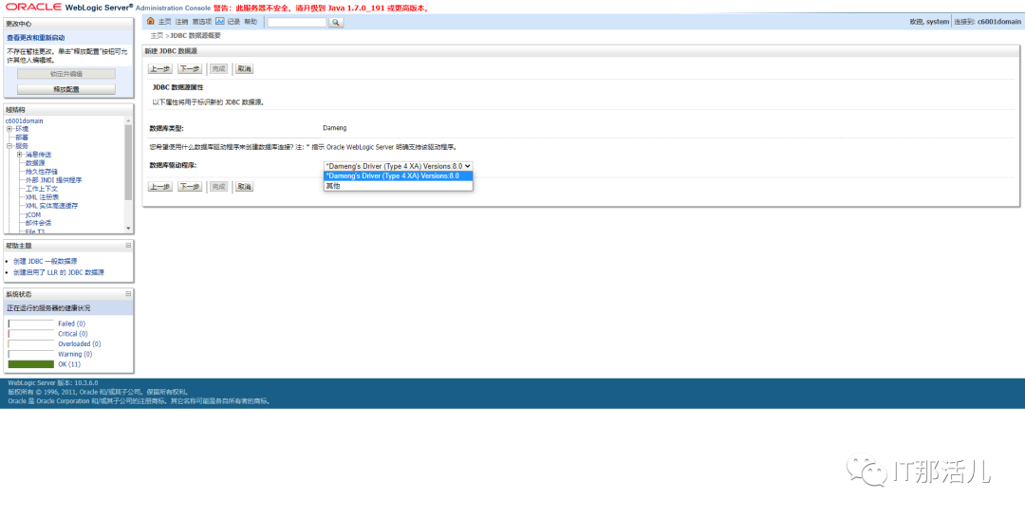The width and height of the screenshot is (1025, 517).
Task: Click the toolbar search input field
Action: (x=297, y=22)
